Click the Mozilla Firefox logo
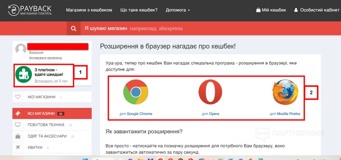This screenshot has height=160, width=341. [x=285, y=92]
